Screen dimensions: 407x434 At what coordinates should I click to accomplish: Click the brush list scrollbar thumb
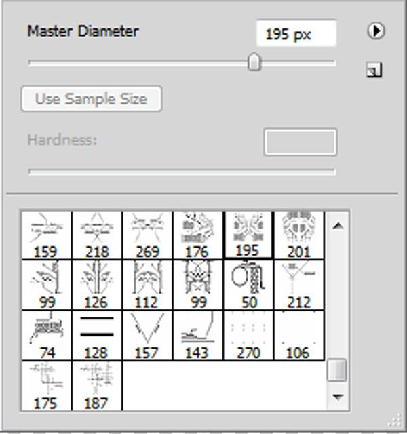tap(337, 370)
